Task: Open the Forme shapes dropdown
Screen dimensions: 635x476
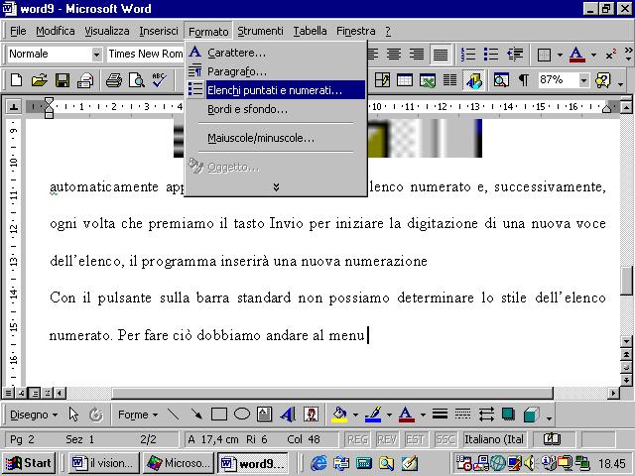Action: click(x=138, y=415)
